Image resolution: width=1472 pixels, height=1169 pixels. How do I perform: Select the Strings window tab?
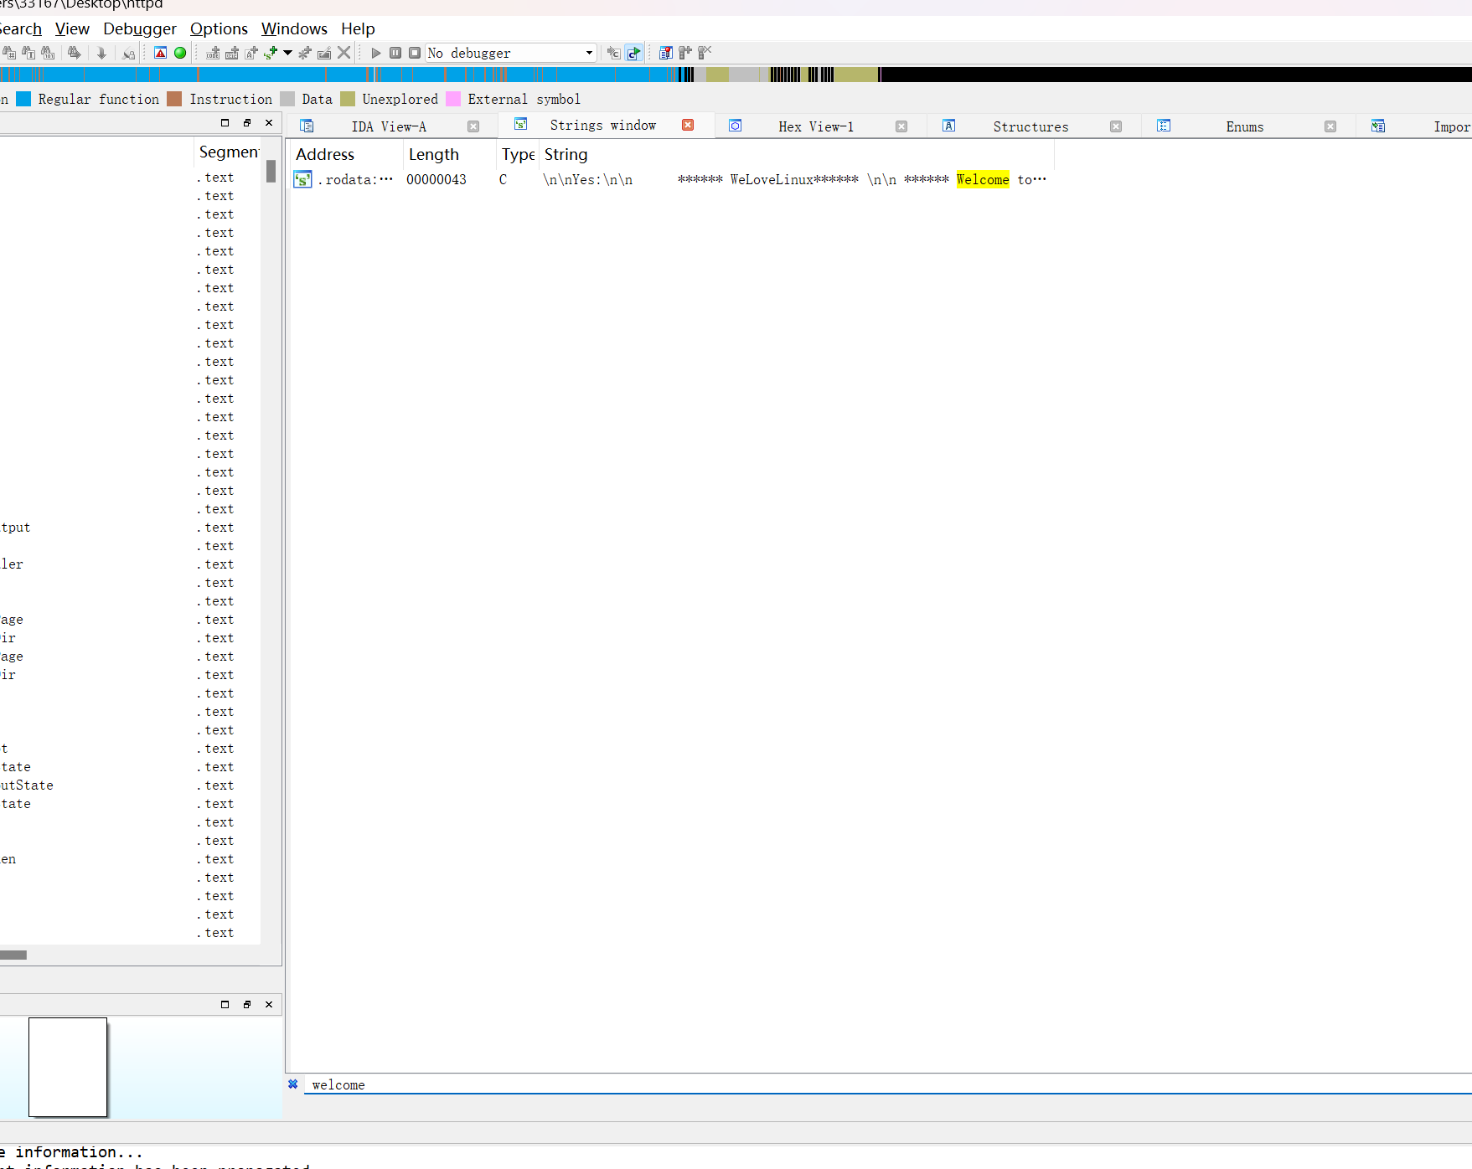click(x=602, y=125)
